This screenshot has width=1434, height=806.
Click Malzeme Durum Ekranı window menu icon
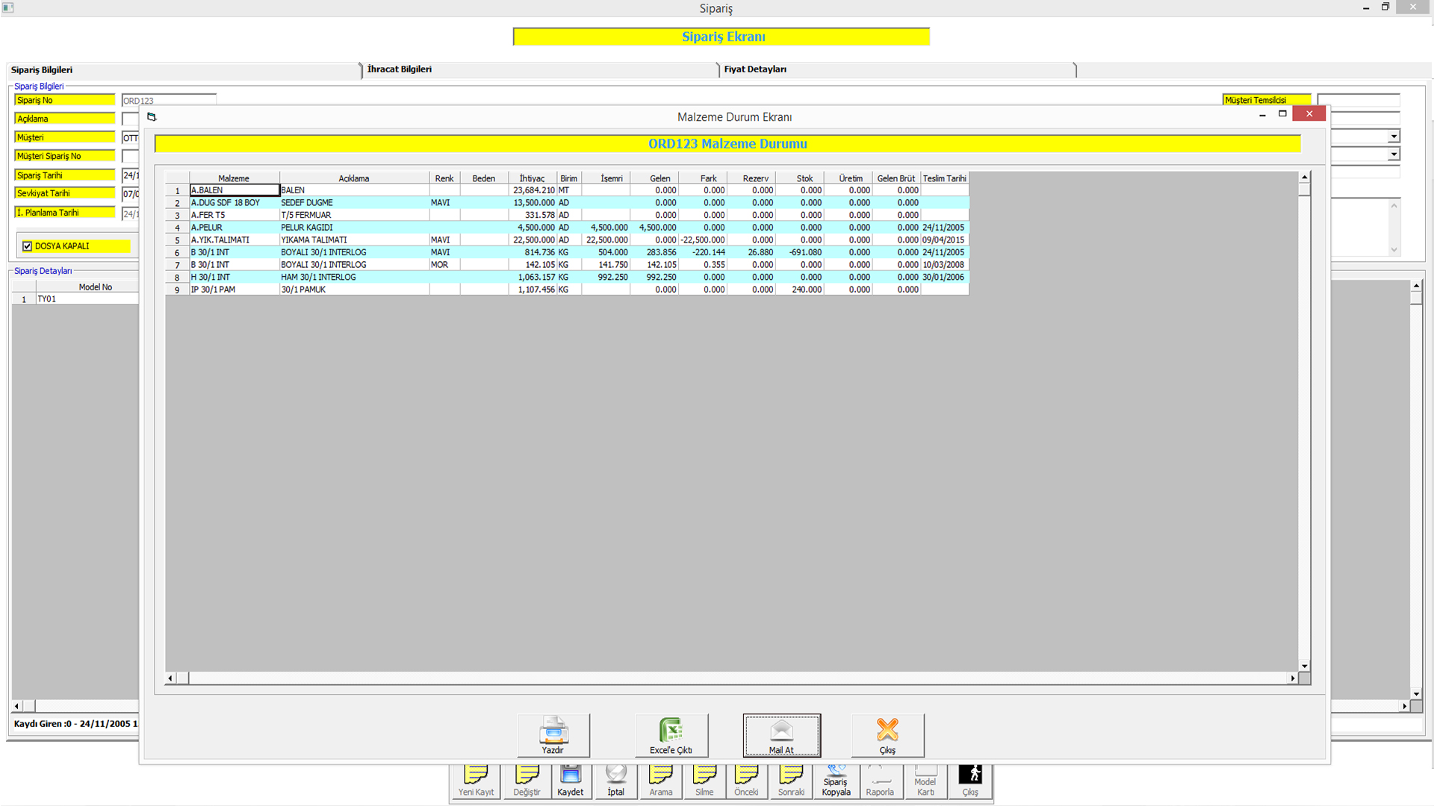coord(152,117)
